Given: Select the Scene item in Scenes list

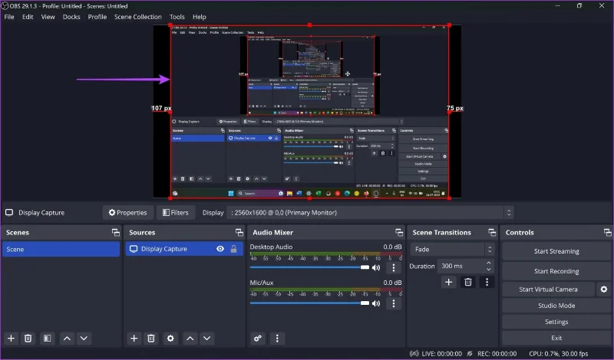Looking at the screenshot, I should pos(61,250).
